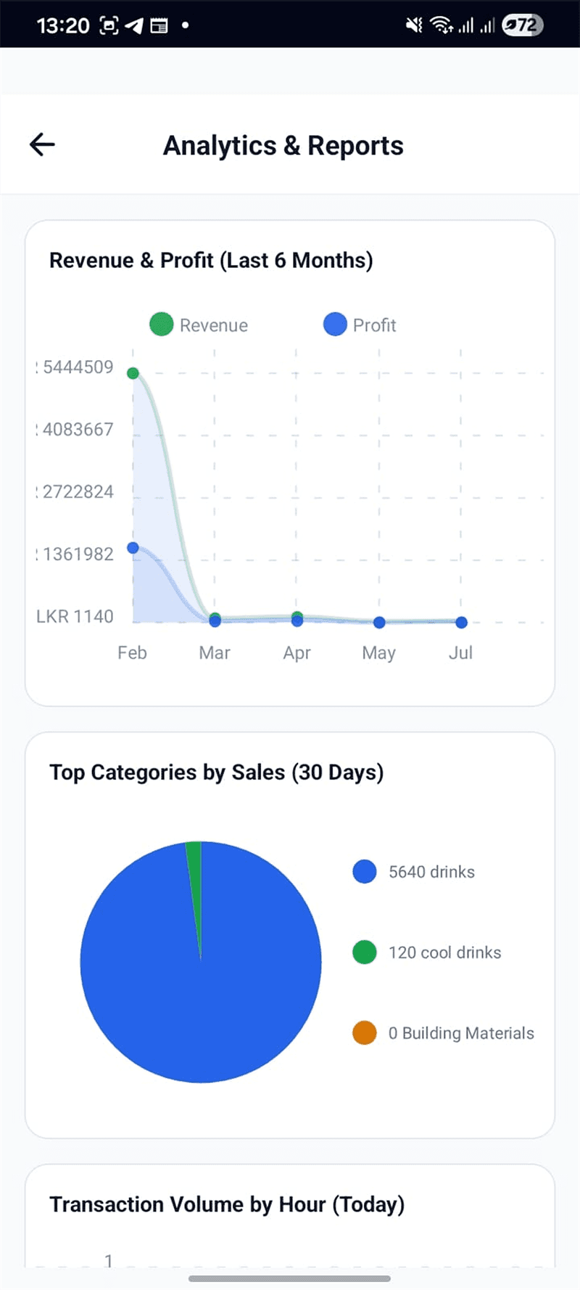Tap the Mar axis label
The image size is (580, 1290).
click(215, 653)
